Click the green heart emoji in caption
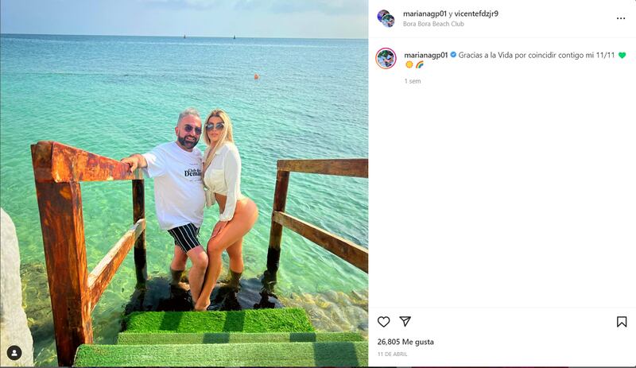This screenshot has width=636, height=368. 622,55
